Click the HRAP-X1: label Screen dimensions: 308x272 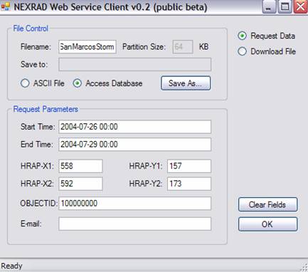tap(37, 166)
